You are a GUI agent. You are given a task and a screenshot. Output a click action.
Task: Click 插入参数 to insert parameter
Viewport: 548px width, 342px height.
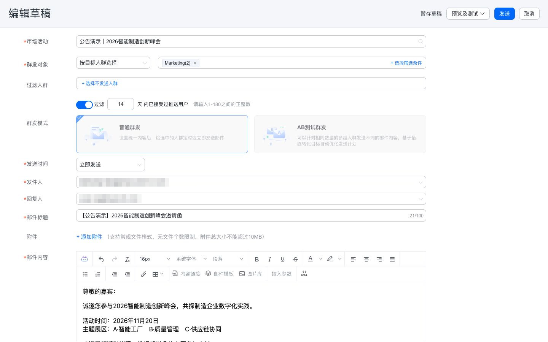[282, 274]
